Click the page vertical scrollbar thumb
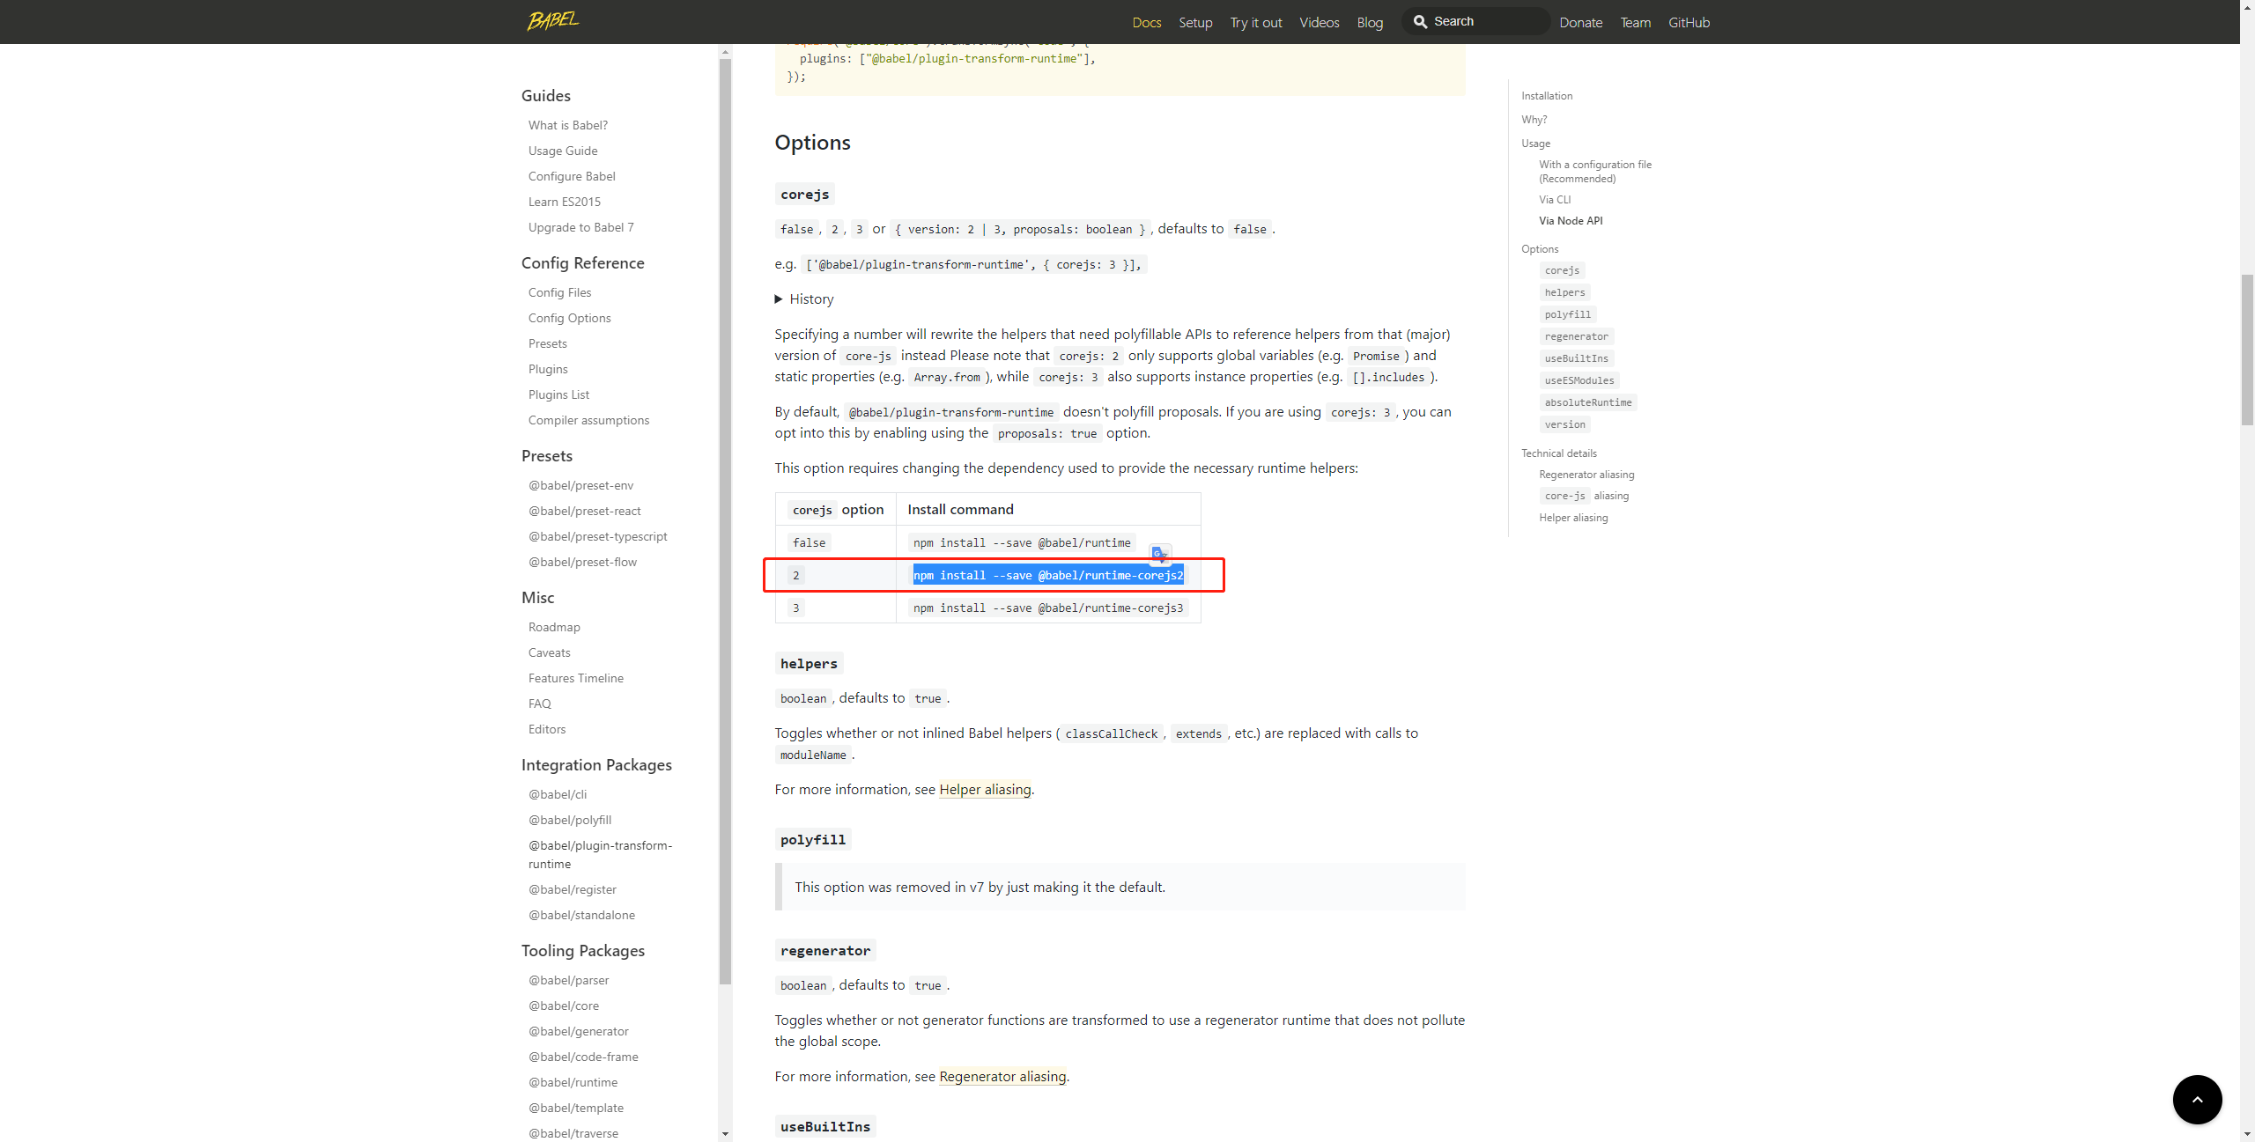 (x=2247, y=350)
